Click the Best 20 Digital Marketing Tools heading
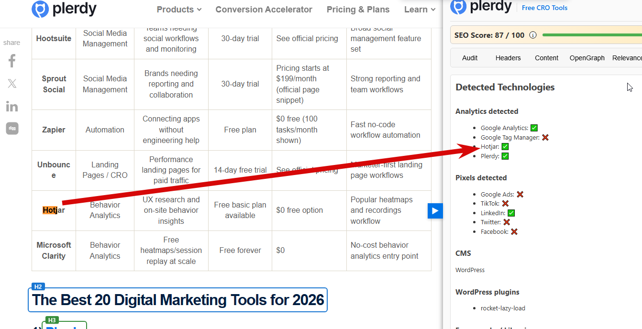 178,300
